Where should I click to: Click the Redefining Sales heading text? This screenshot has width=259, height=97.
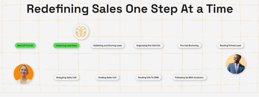coord(130,9)
